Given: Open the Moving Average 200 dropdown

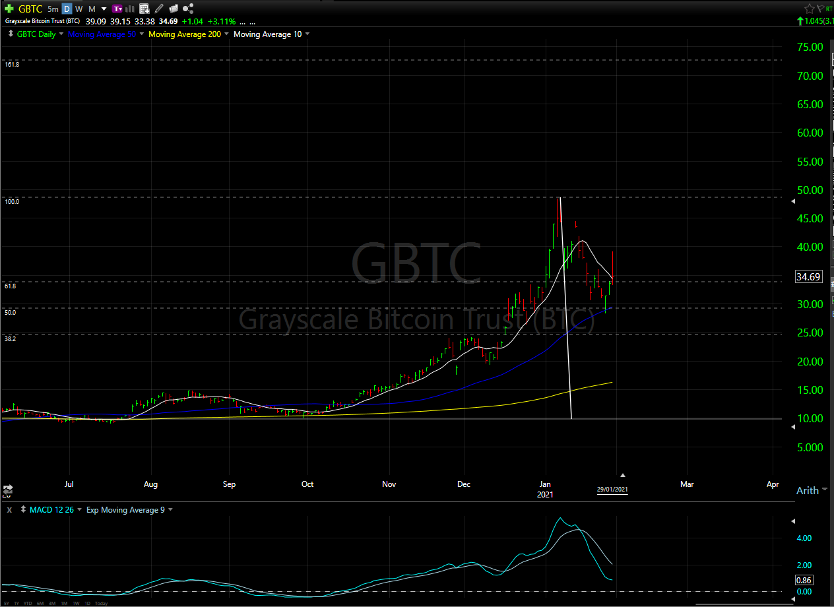Looking at the screenshot, I should [226, 34].
